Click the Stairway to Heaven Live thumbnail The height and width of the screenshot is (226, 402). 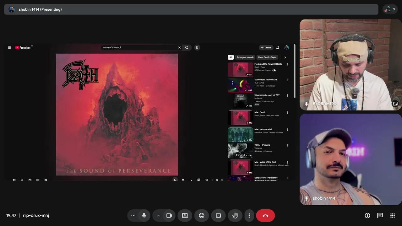pyautogui.click(x=240, y=85)
